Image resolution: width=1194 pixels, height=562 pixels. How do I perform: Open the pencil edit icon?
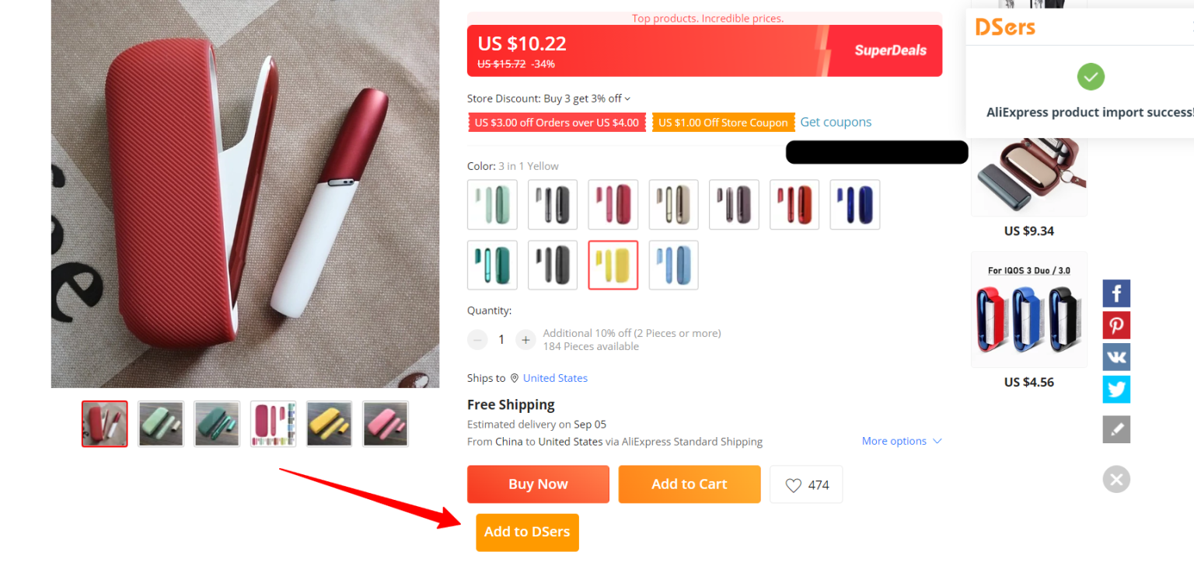coord(1116,429)
